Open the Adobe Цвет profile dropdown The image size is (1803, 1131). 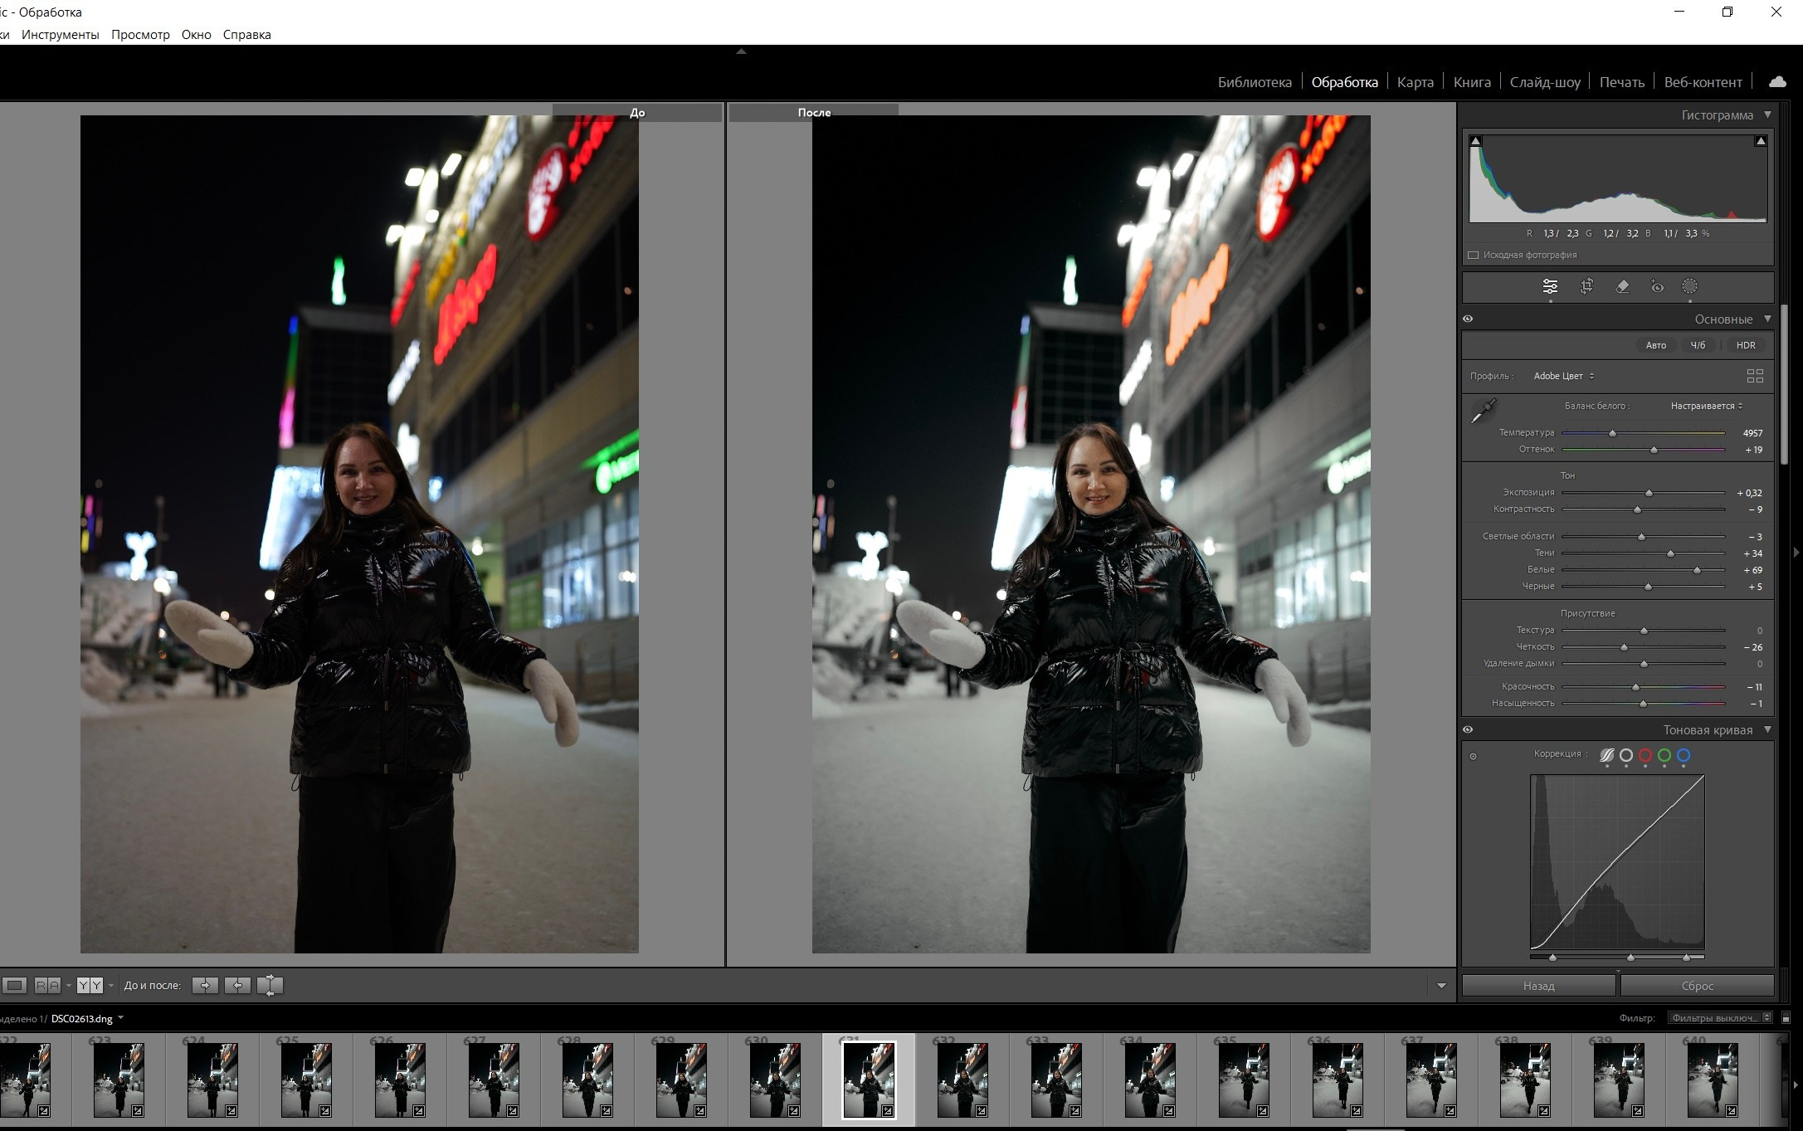click(x=1563, y=376)
